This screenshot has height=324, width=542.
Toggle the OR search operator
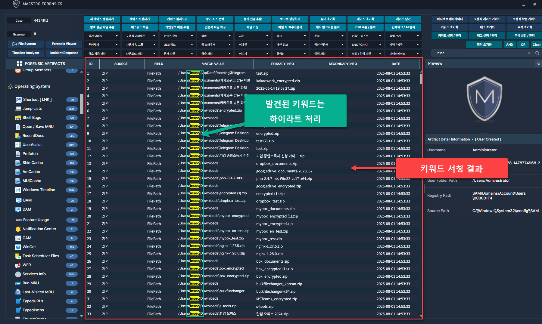[x=523, y=45]
